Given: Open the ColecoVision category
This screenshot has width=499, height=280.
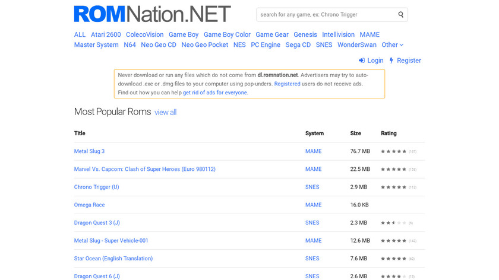Looking at the screenshot, I should tap(144, 34).
